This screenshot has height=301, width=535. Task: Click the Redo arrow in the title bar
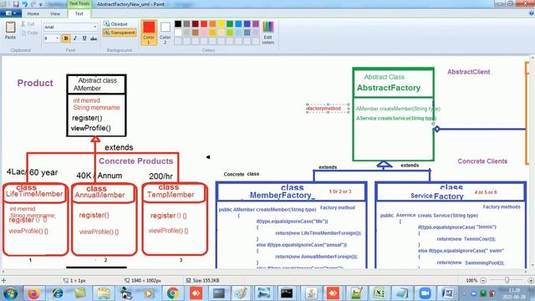33,4
